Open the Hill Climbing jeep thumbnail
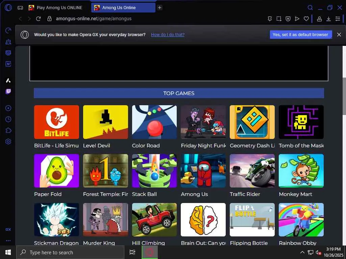Viewport: 346px width, 259px height. [154, 220]
